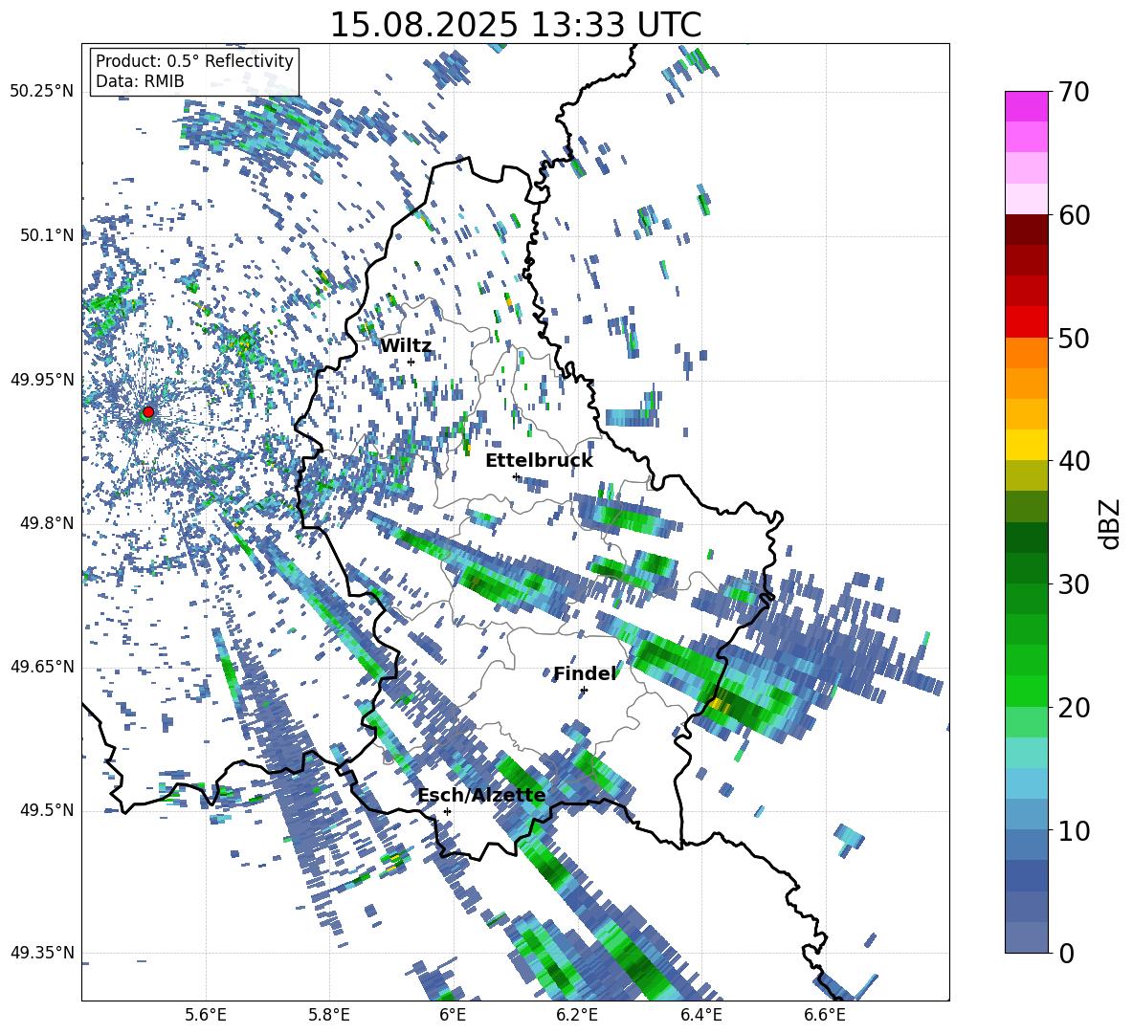Click the longitude label 5.6°E
1133x1034 pixels.
pyautogui.click(x=206, y=1015)
